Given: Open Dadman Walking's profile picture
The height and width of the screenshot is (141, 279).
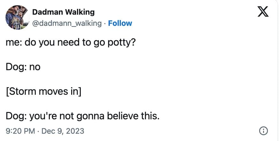Looking at the screenshot, I should click(x=17, y=17).
